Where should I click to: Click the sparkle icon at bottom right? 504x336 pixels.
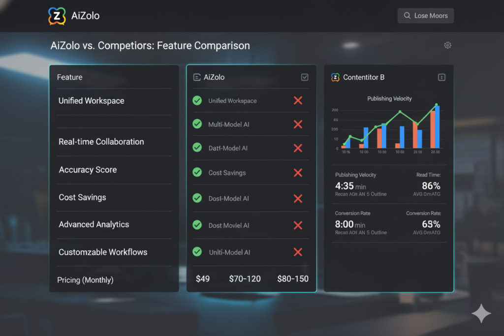coord(481,313)
